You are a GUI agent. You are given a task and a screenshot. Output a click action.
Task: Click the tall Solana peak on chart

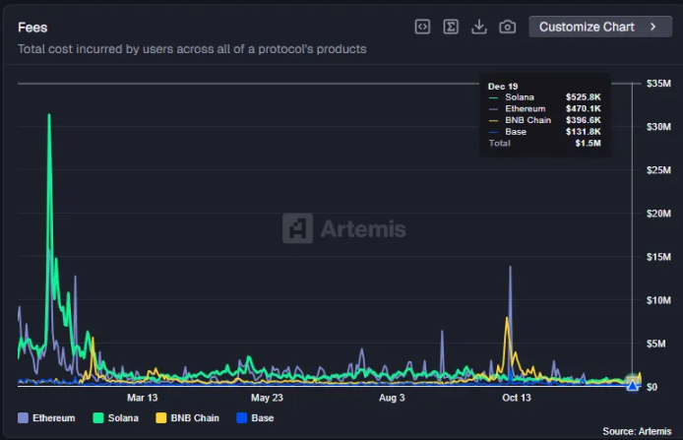[x=49, y=118]
